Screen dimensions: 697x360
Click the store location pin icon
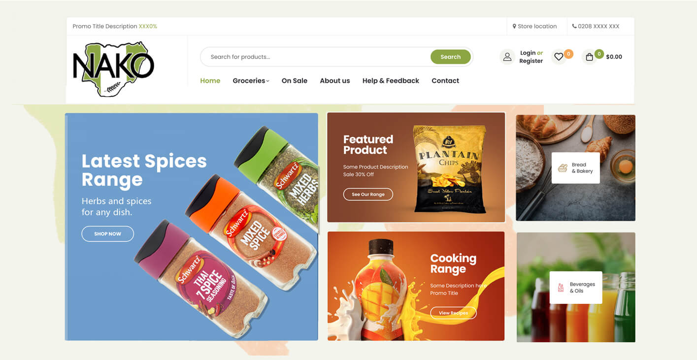click(514, 26)
